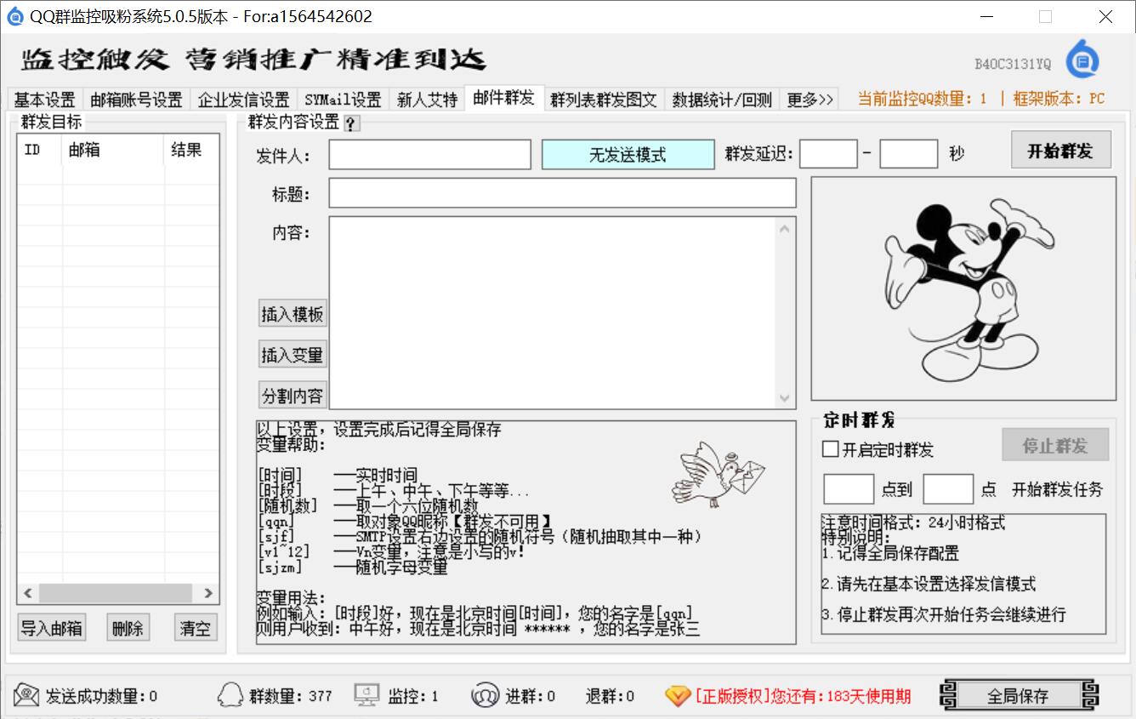The image size is (1136, 719).
Task: Click into the 内容 text area
Action: click(x=553, y=312)
